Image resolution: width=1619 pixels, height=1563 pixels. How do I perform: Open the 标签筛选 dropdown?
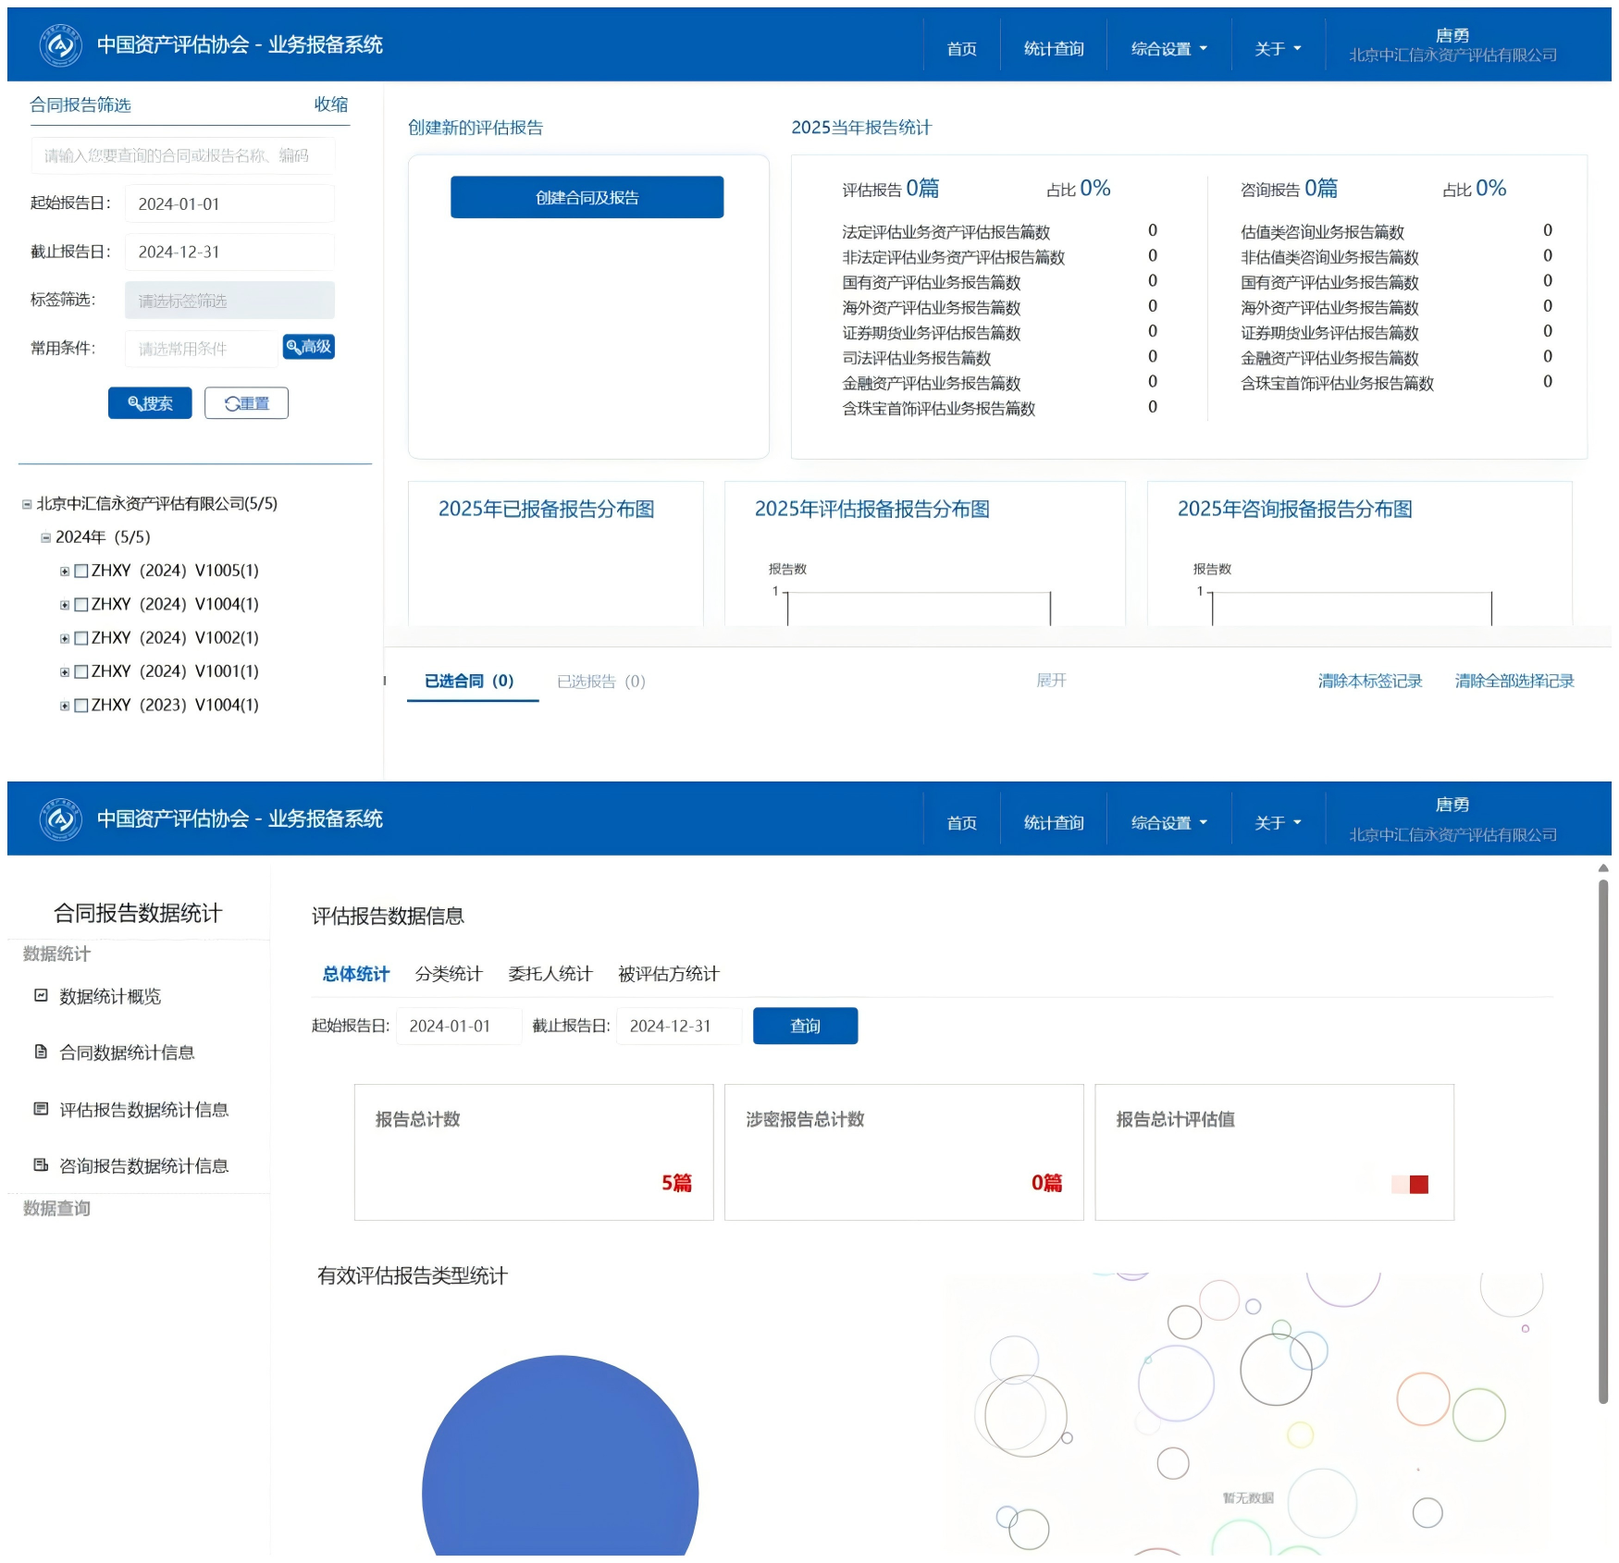(x=229, y=301)
